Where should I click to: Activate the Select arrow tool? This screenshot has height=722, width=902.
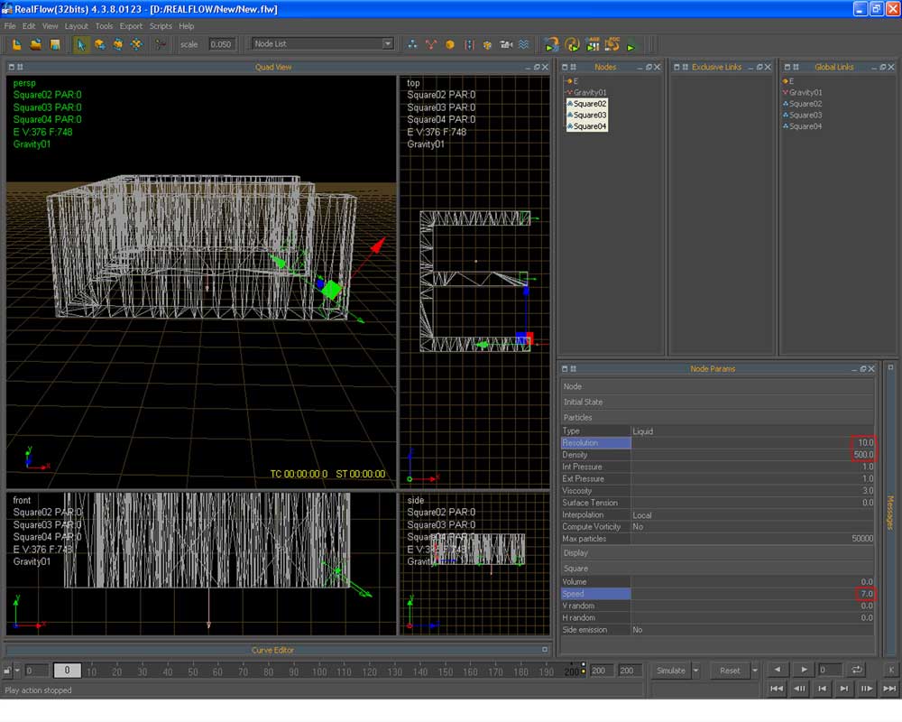[x=81, y=44]
